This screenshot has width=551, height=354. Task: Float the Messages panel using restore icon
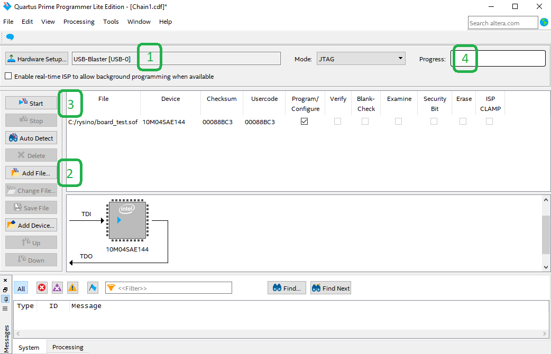(5, 290)
